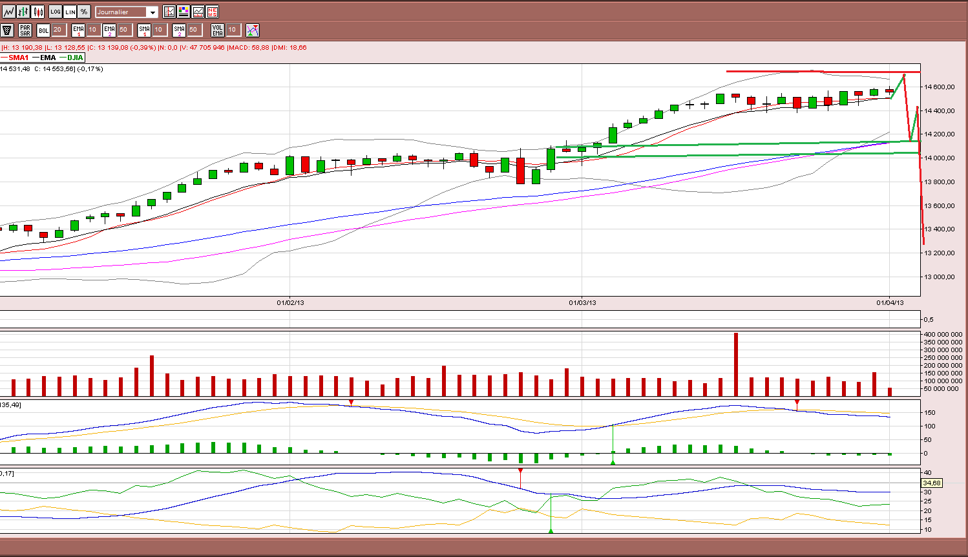Click the NEWS icon
The image size is (968, 557).
[212, 12]
